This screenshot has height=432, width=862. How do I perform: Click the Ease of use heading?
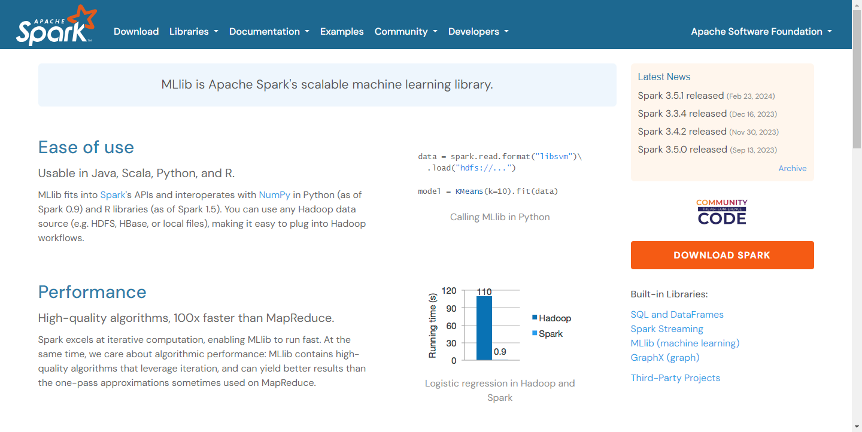point(86,147)
